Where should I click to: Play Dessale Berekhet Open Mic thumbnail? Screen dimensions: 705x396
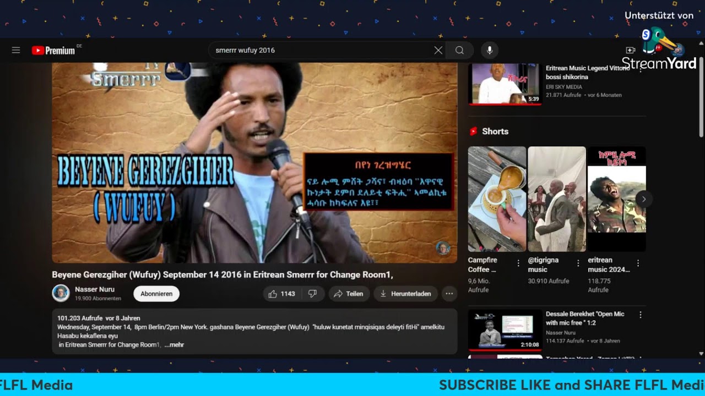(504, 330)
